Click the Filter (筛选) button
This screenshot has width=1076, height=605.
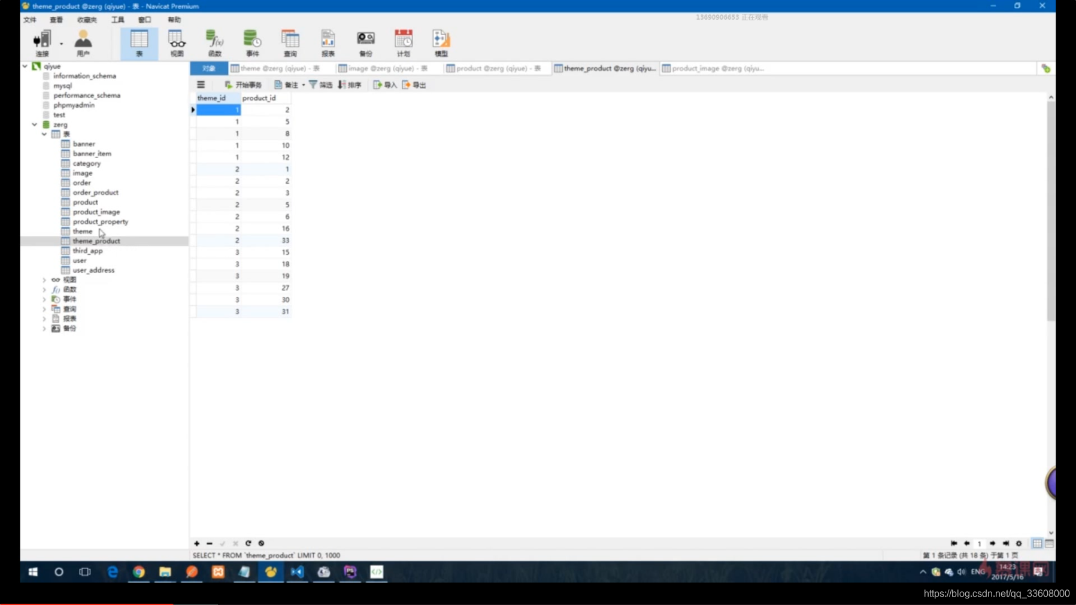pos(320,85)
